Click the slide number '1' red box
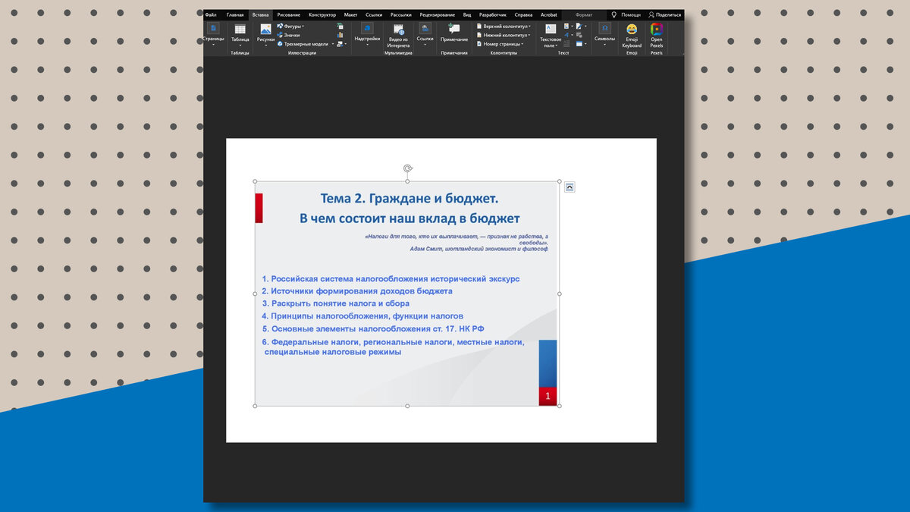This screenshot has height=512, width=910. coord(548,396)
